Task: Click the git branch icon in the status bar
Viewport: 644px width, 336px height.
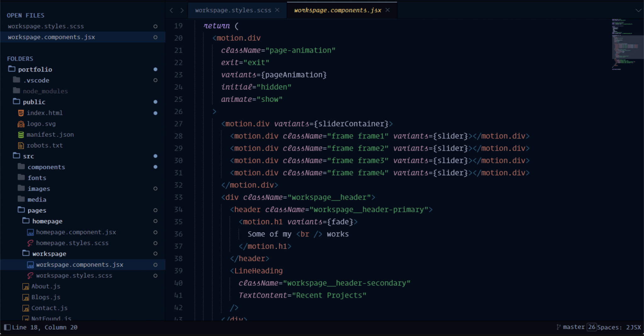Action: [x=558, y=327]
